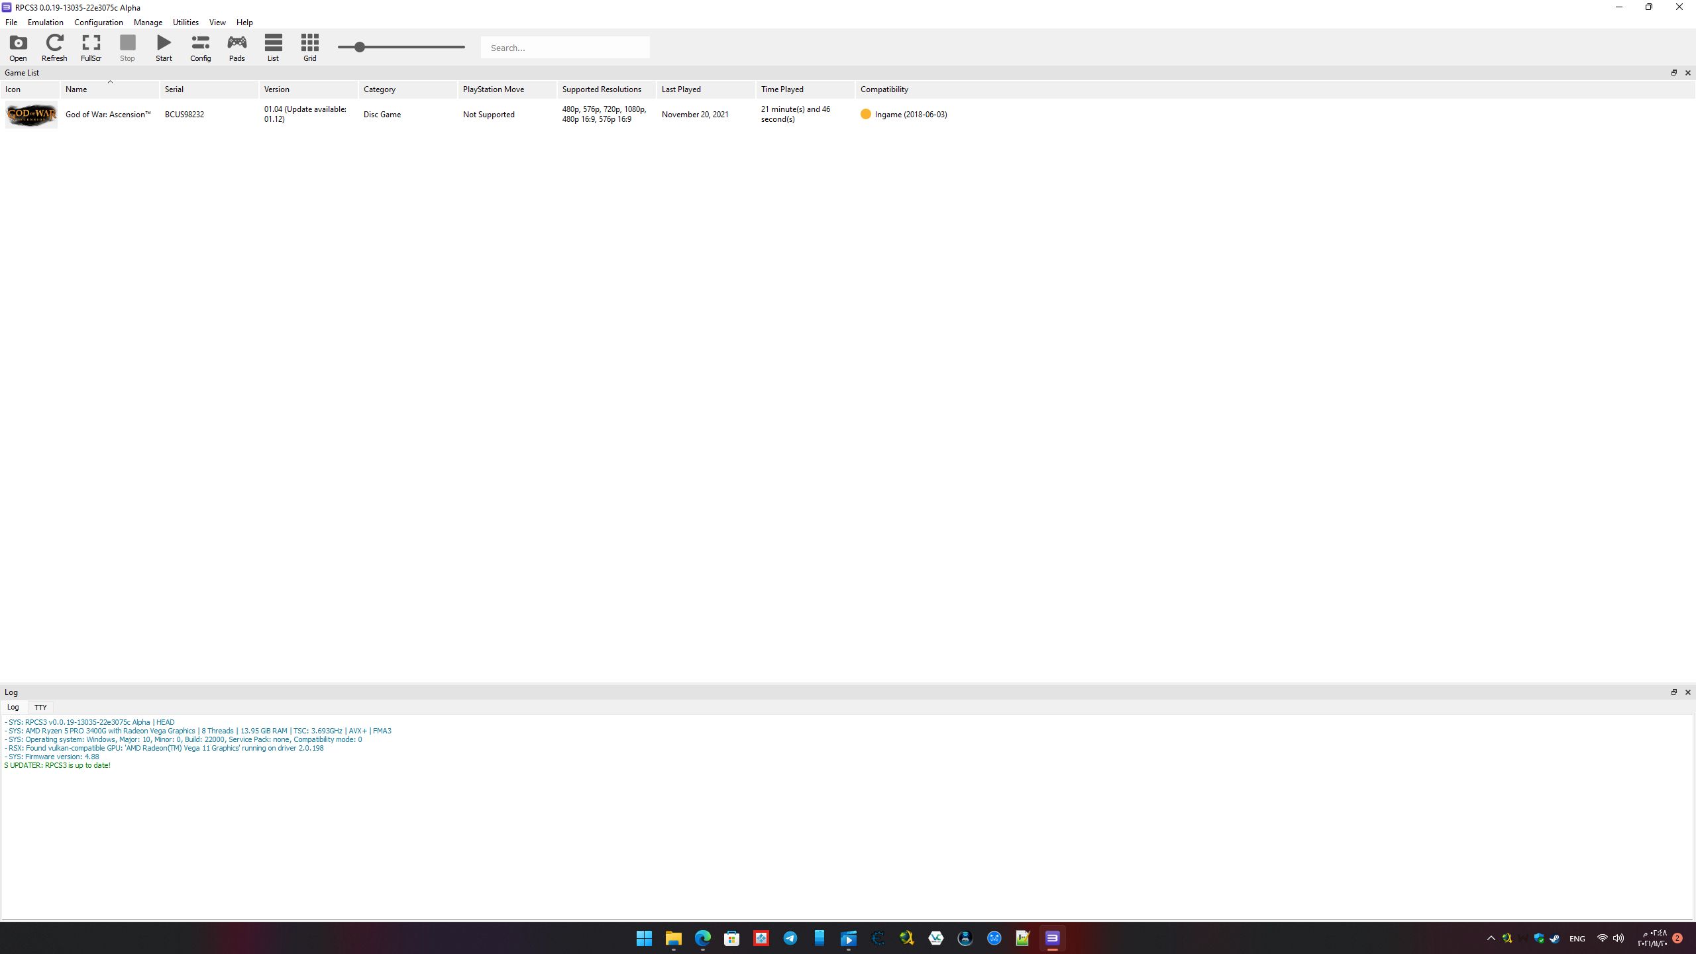
Task: Click the Search input field
Action: 564,48
